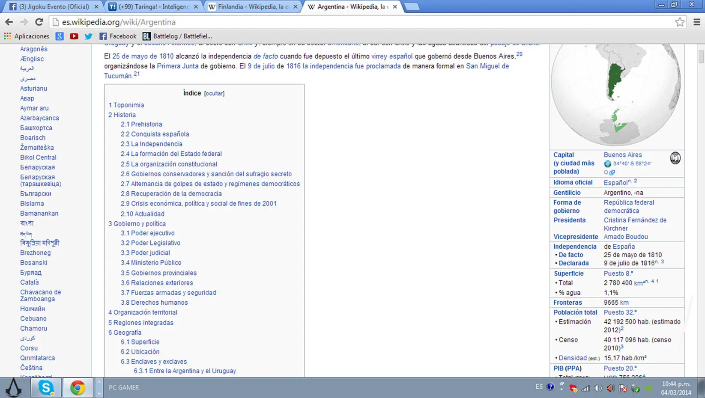Image resolution: width=705 pixels, height=398 pixels.
Task: Open the República federal democrática link
Action: pos(629,207)
